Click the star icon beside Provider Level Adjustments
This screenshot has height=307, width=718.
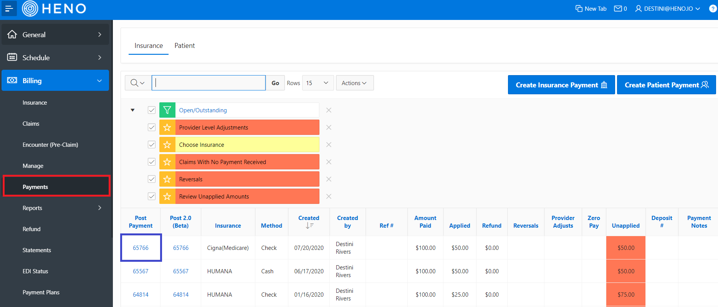point(167,127)
